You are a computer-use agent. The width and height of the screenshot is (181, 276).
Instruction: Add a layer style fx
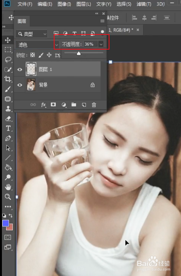(x=43, y=105)
